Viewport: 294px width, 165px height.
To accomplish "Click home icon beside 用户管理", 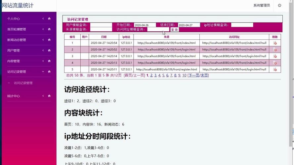I will 49,50.
